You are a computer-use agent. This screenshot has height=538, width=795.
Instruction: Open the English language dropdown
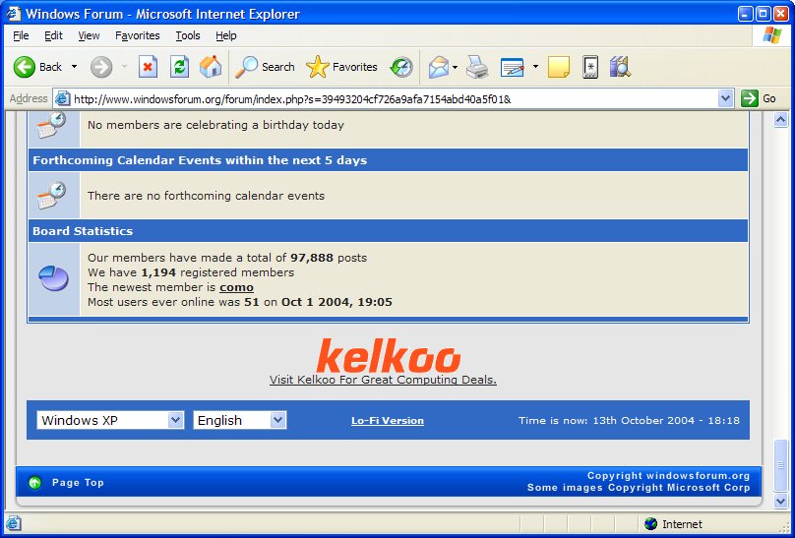[240, 420]
